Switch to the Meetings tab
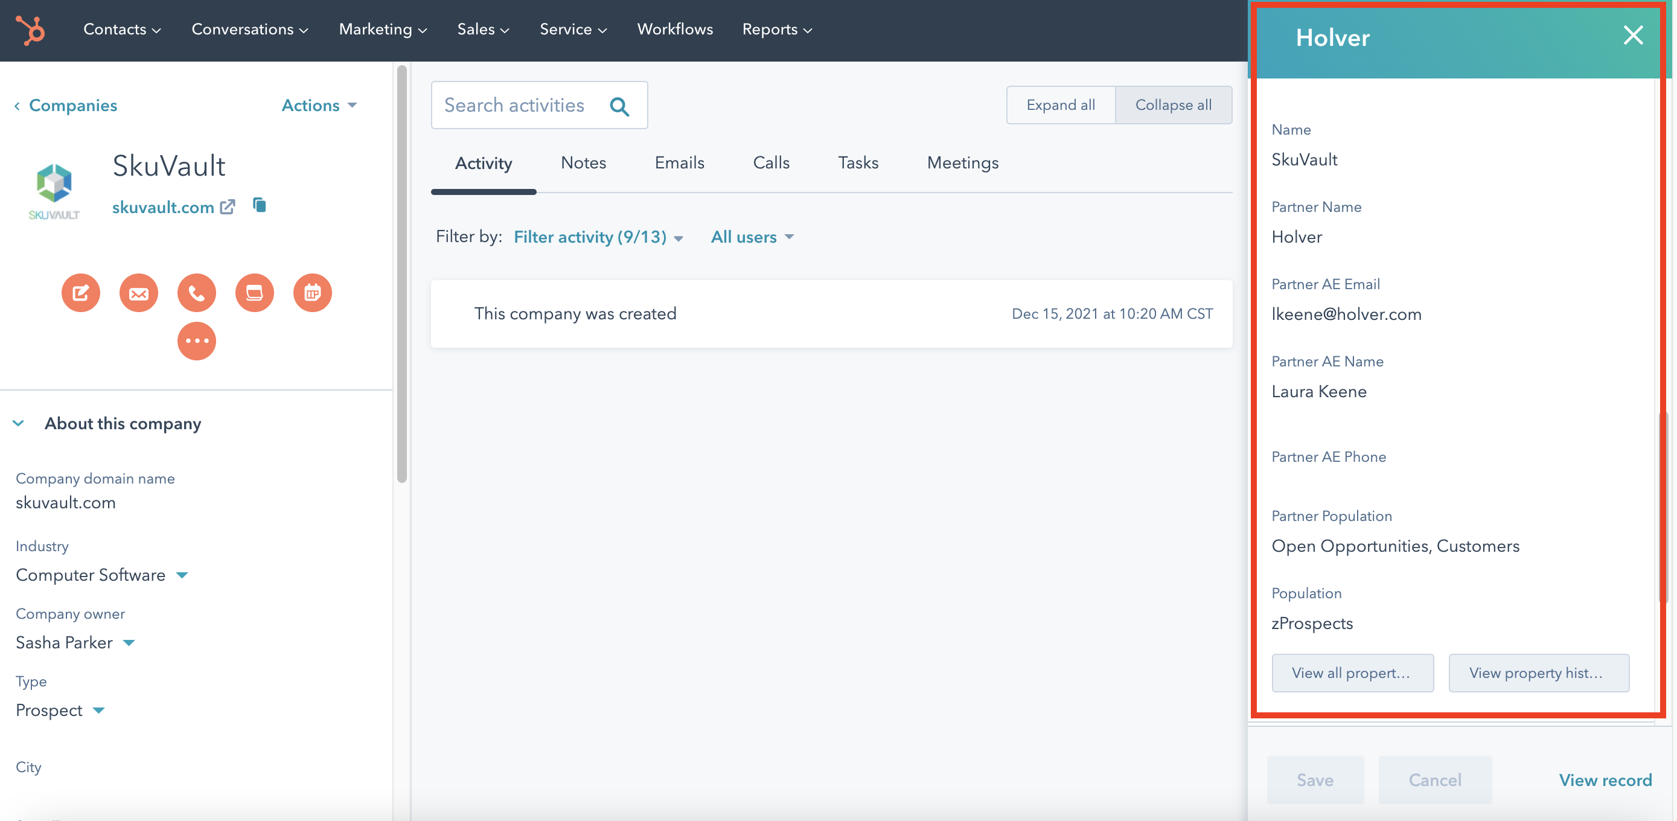1677x821 pixels. pyautogui.click(x=962, y=163)
